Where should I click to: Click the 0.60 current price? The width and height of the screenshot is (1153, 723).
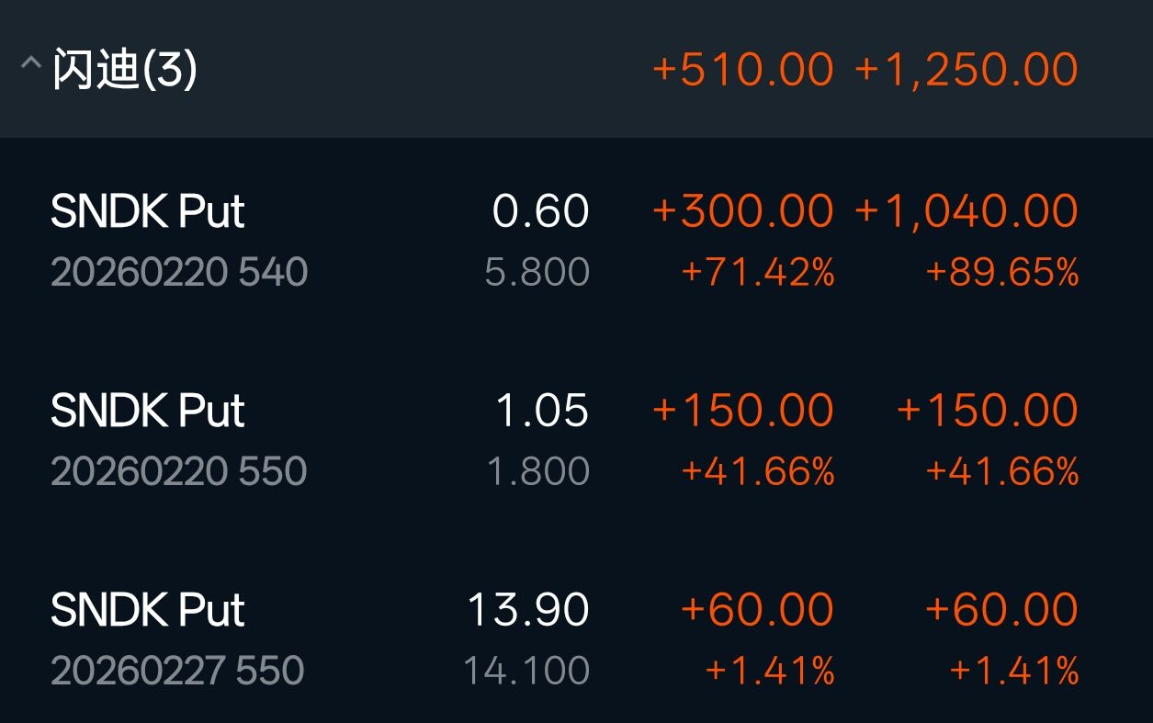point(540,212)
